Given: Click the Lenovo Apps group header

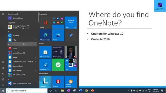Looking at the screenshot, I should [x=44, y=73].
